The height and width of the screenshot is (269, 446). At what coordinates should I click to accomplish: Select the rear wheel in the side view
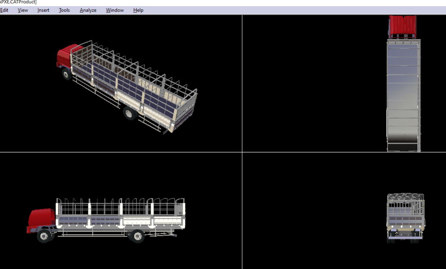pos(136,237)
